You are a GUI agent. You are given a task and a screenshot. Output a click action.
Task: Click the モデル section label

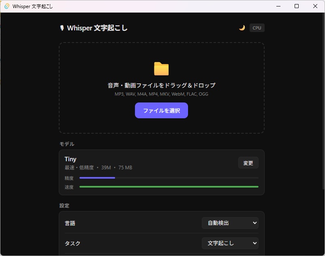pyautogui.click(x=67, y=144)
